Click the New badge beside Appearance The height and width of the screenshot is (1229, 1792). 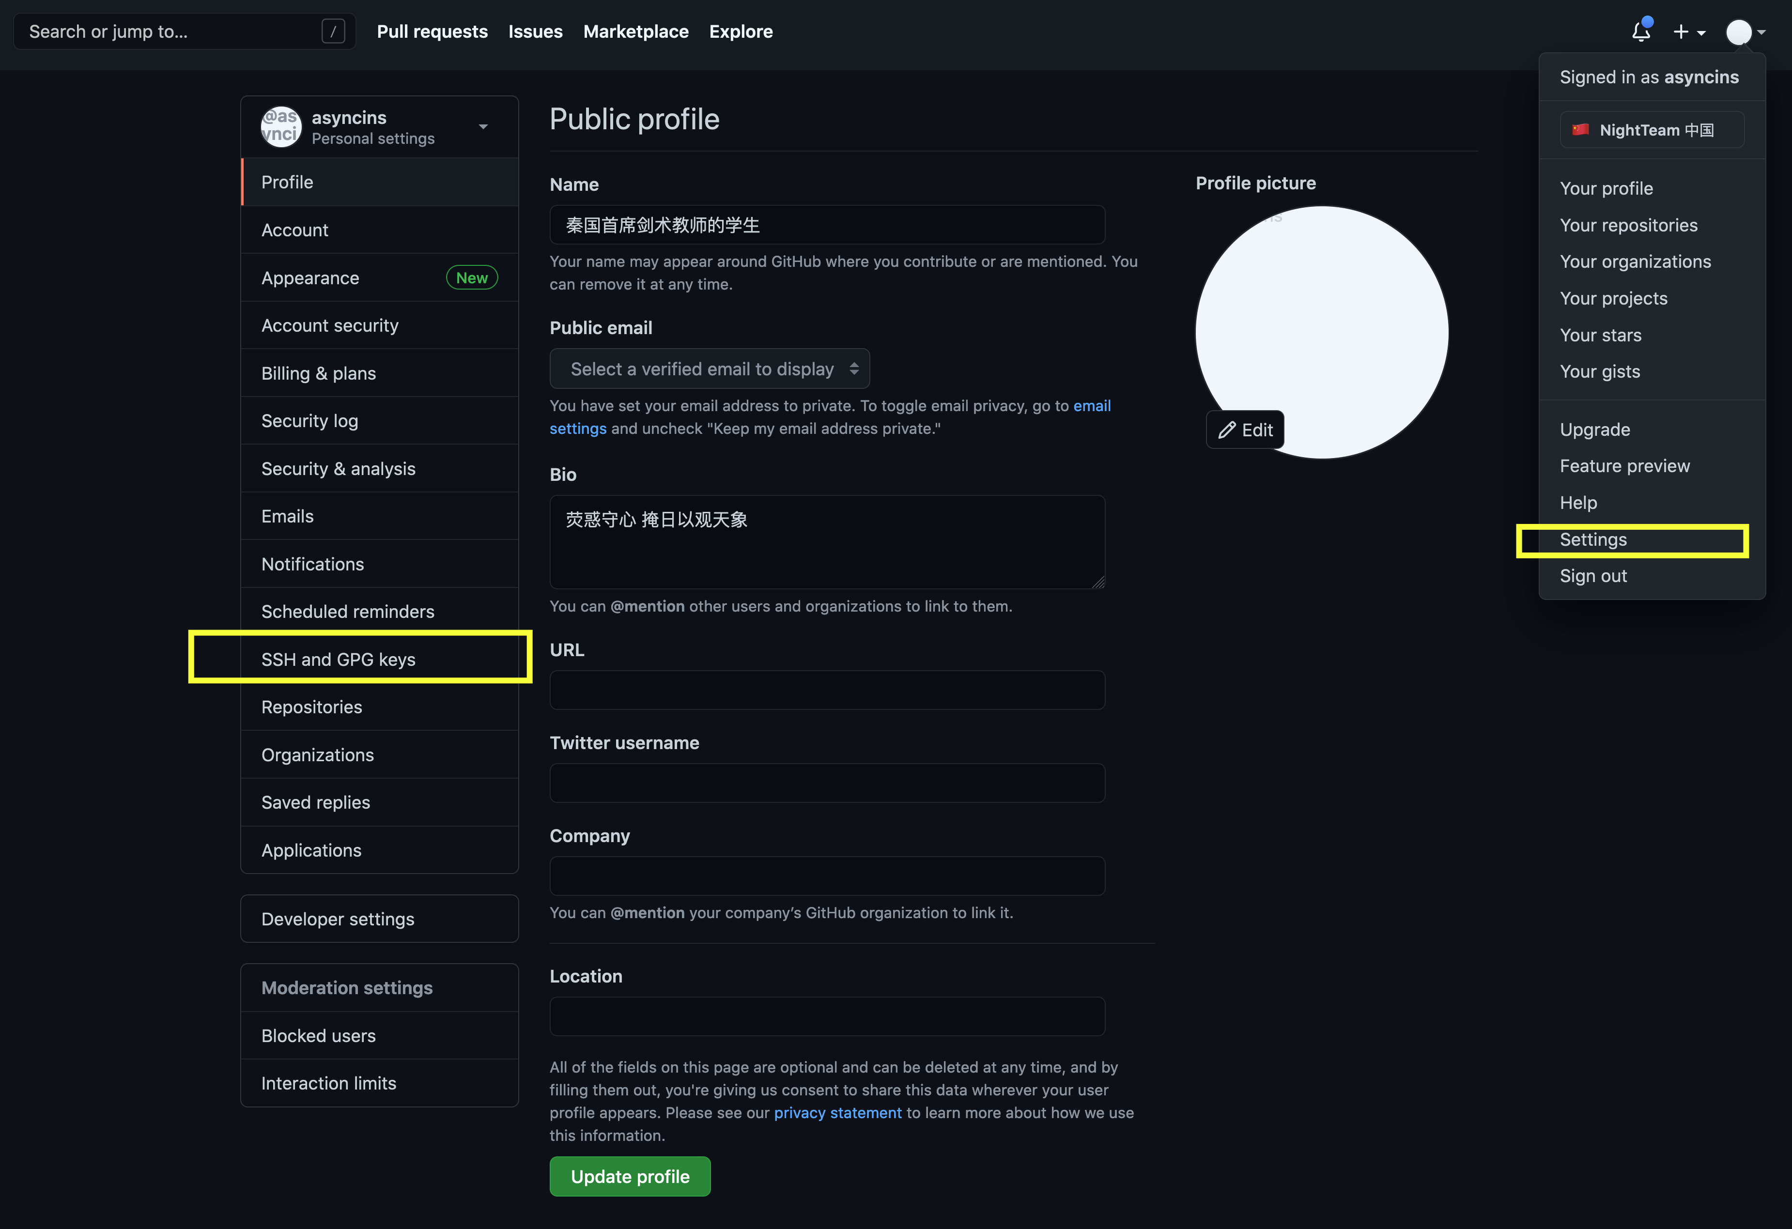click(472, 277)
